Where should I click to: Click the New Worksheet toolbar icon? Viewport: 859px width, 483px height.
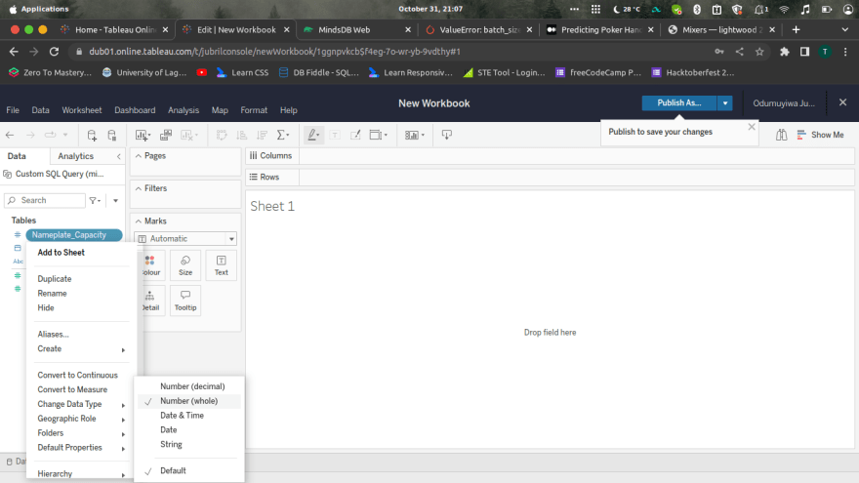[x=143, y=135]
